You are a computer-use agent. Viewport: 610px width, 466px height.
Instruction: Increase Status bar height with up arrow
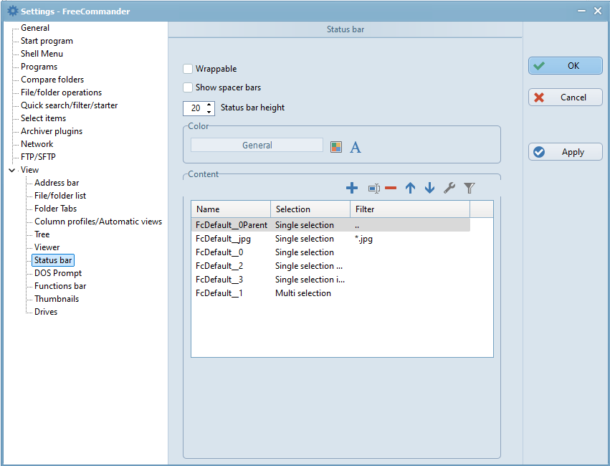coord(209,105)
